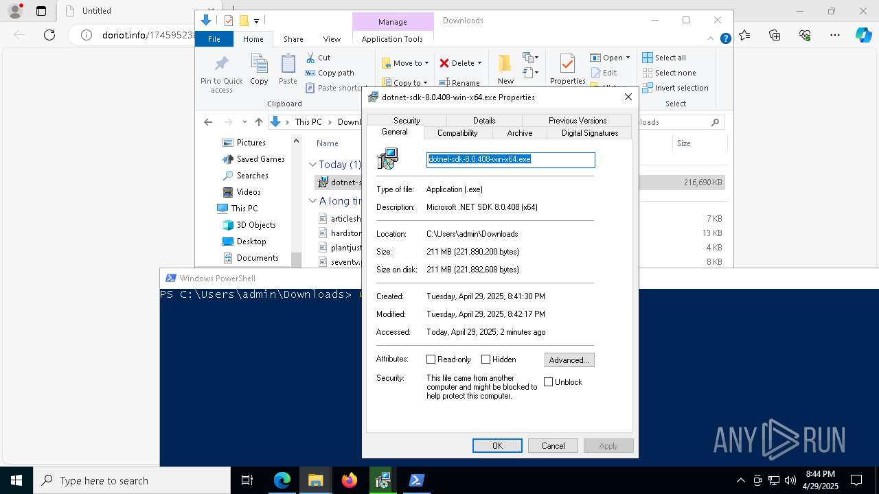The width and height of the screenshot is (879, 494).
Task: Open the Compatibility tab
Action: coord(457,133)
